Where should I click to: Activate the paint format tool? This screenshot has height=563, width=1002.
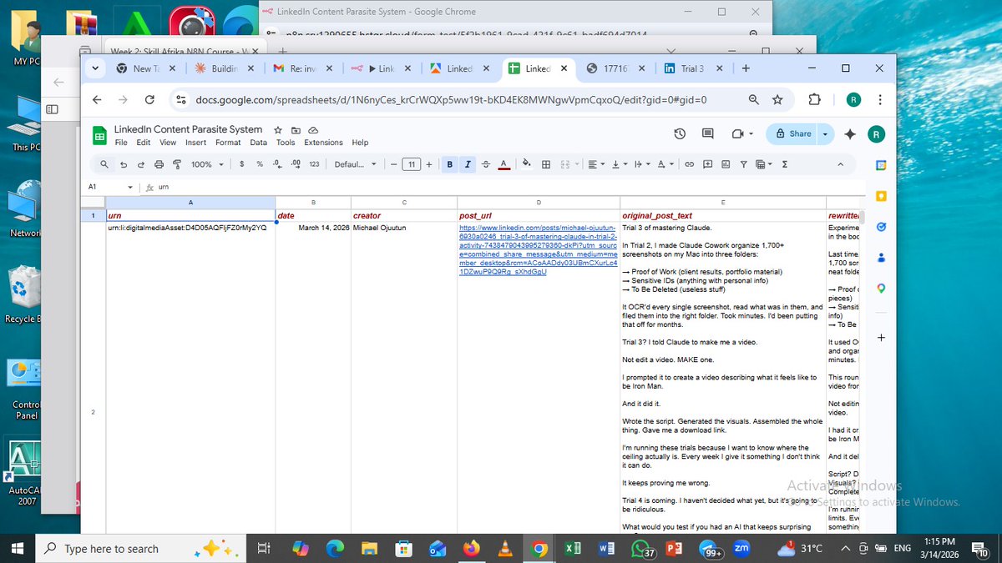click(177, 164)
